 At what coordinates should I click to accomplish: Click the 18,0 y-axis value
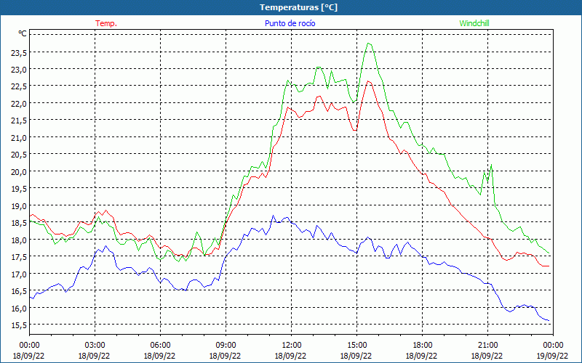point(19,240)
